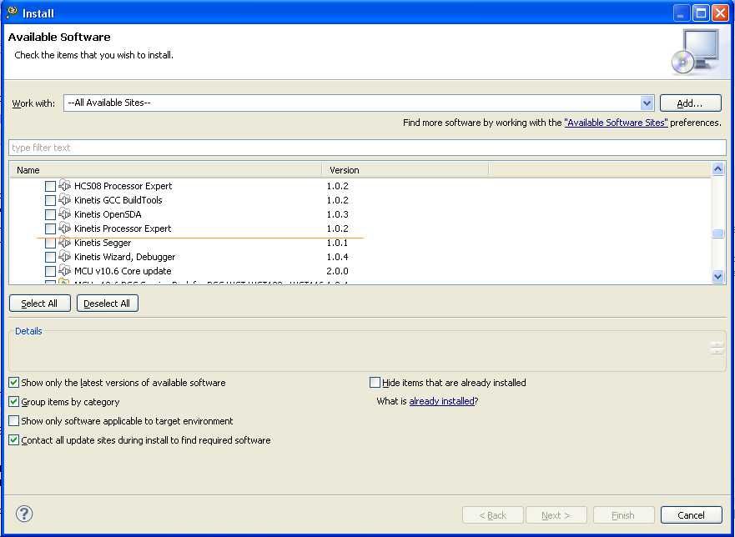Select the Work with combo box field
The height and width of the screenshot is (537, 735).
tap(359, 103)
